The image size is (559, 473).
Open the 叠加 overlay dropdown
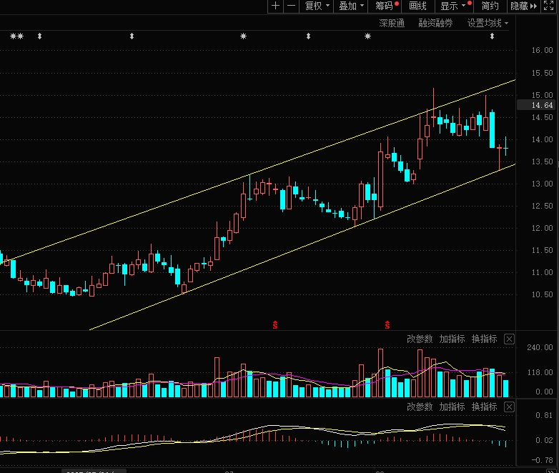pyautogui.click(x=351, y=6)
